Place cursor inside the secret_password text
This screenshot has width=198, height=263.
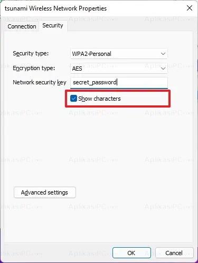(x=95, y=82)
